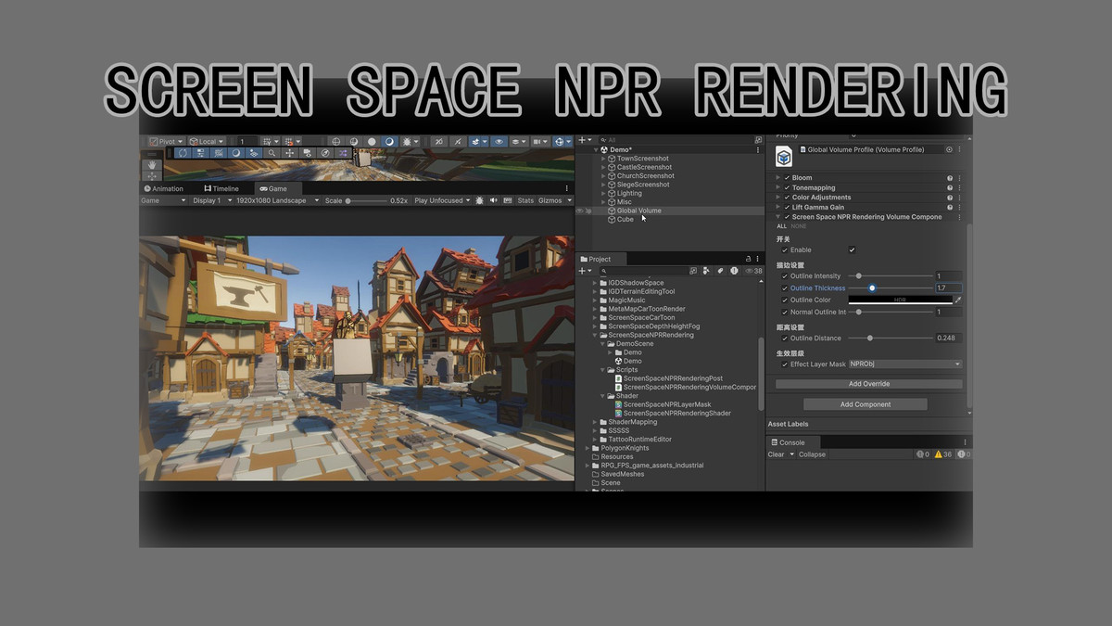Expand the TownScreenshot hierarchy item
The width and height of the screenshot is (1112, 626).
[x=603, y=159]
